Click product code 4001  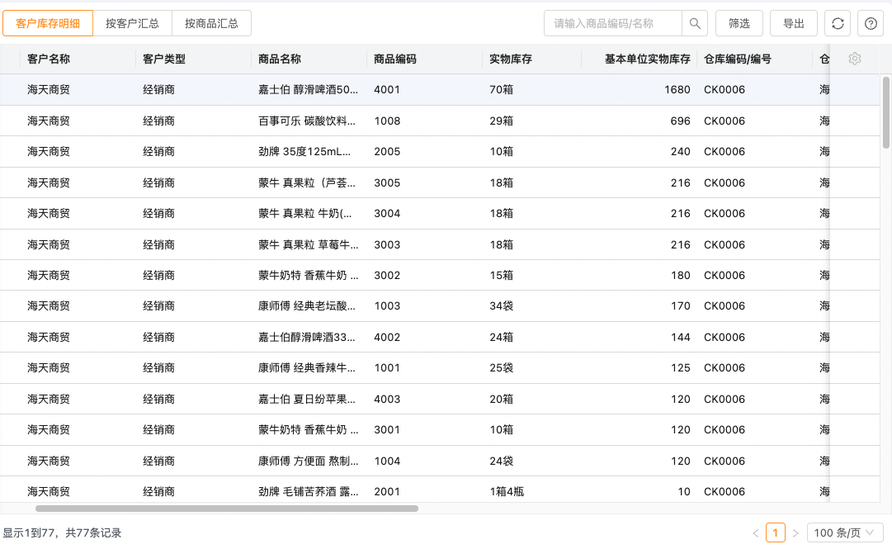pos(387,89)
